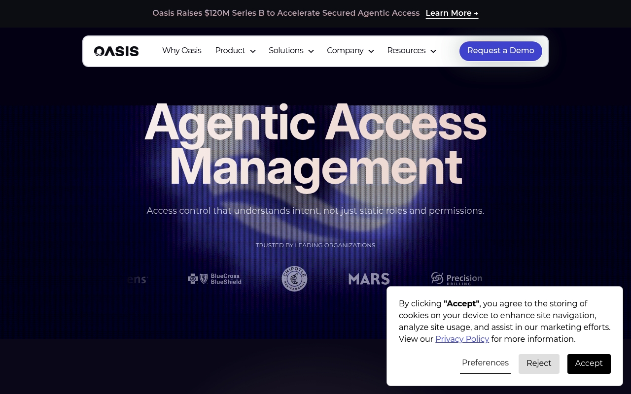
Task: Click the access control subtitle text
Action: [x=315, y=211]
